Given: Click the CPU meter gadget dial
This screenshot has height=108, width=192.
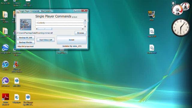Looking at the screenshot, I should pyautogui.click(x=177, y=10).
